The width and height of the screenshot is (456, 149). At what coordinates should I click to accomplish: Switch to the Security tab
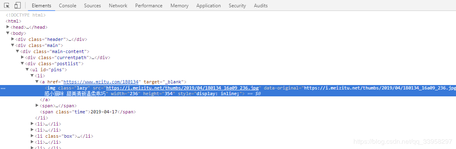237,6
